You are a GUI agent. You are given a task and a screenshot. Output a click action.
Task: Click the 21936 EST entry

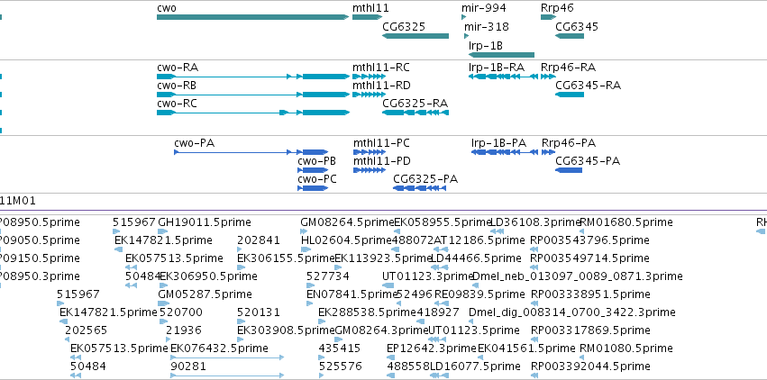click(169, 340)
